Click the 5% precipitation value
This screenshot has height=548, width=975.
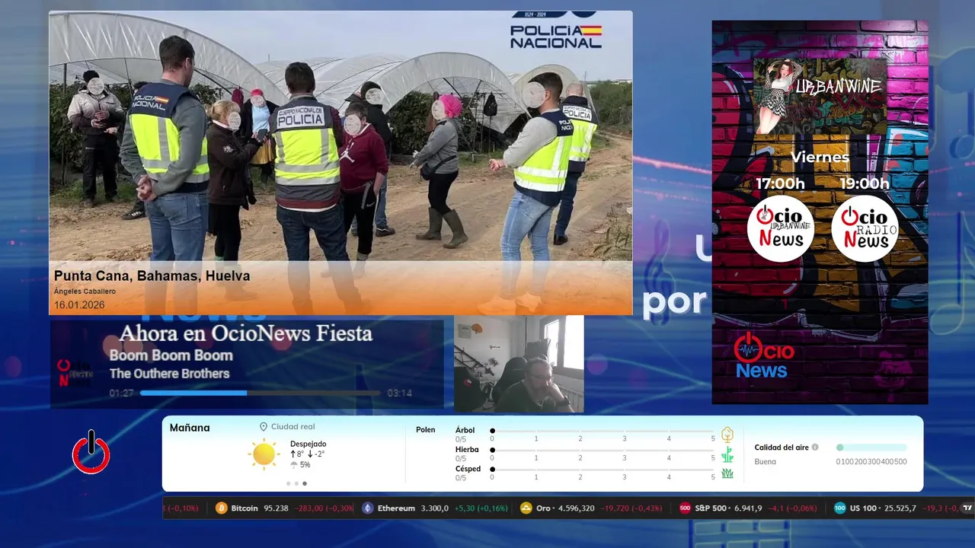click(305, 465)
